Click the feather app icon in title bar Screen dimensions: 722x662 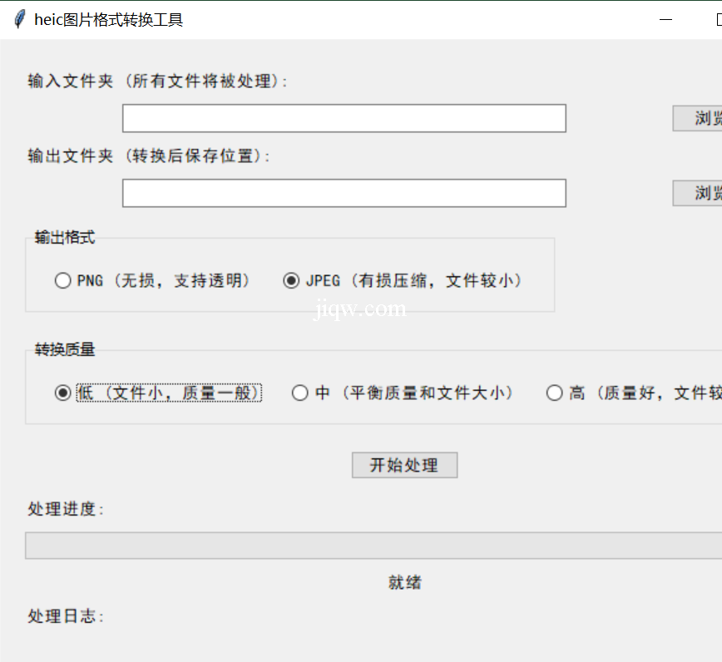20,20
